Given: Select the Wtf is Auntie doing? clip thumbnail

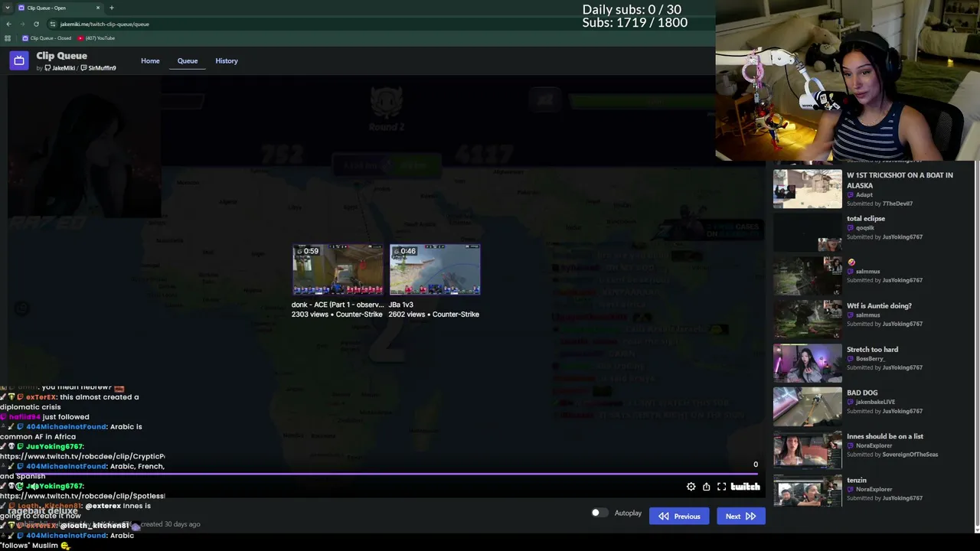Looking at the screenshot, I should click(807, 320).
